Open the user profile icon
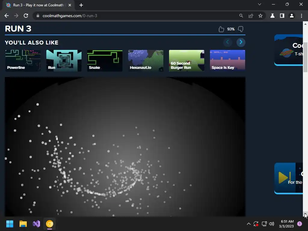The height and width of the screenshot is (231, 308). click(x=292, y=16)
